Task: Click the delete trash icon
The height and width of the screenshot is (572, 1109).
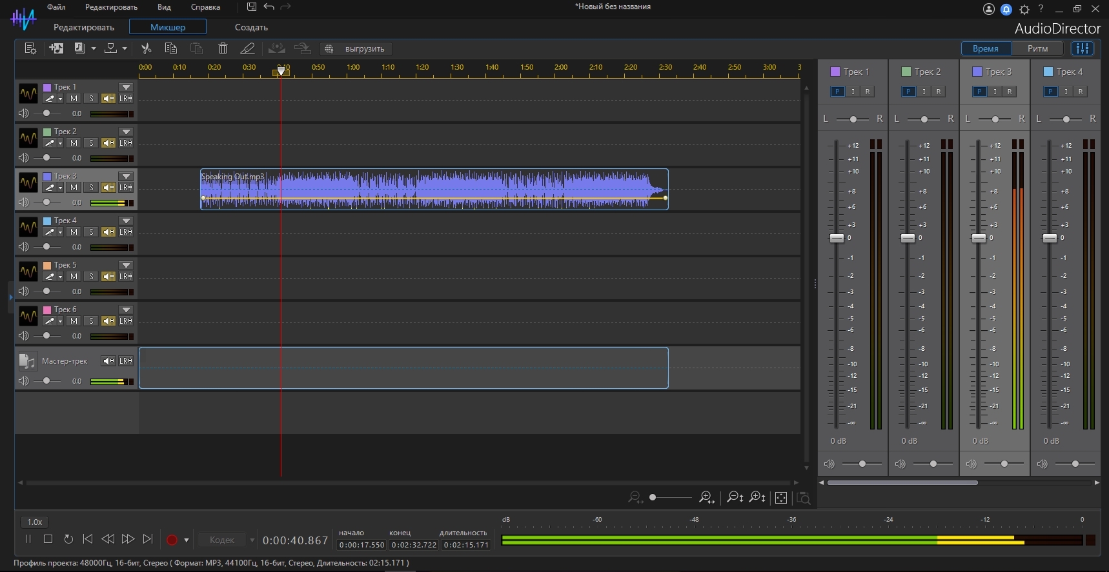Action: click(223, 48)
